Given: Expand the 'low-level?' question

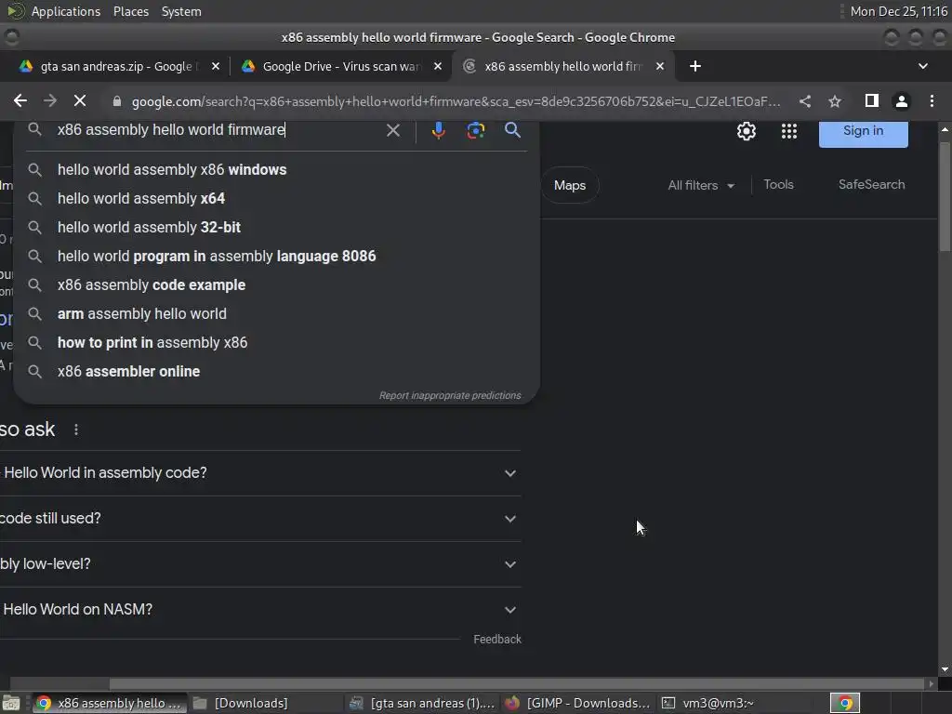Looking at the screenshot, I should pyautogui.click(x=260, y=564).
